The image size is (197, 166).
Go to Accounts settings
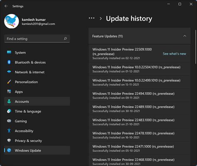pos(37,101)
